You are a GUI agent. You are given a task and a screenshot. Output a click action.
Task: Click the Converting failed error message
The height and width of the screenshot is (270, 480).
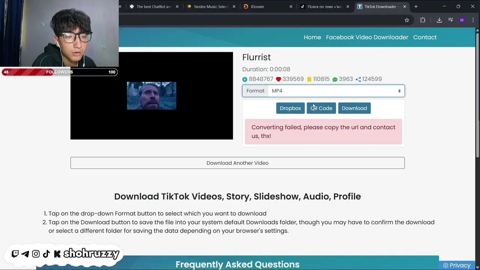click(x=323, y=132)
